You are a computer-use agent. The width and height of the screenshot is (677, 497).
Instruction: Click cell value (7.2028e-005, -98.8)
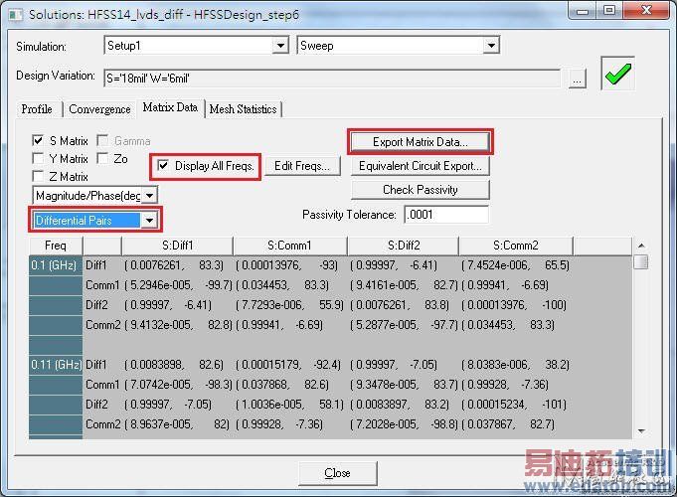tap(405, 424)
